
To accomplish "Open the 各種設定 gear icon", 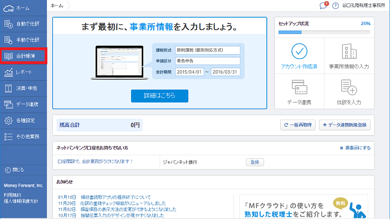I will pos(8,120).
